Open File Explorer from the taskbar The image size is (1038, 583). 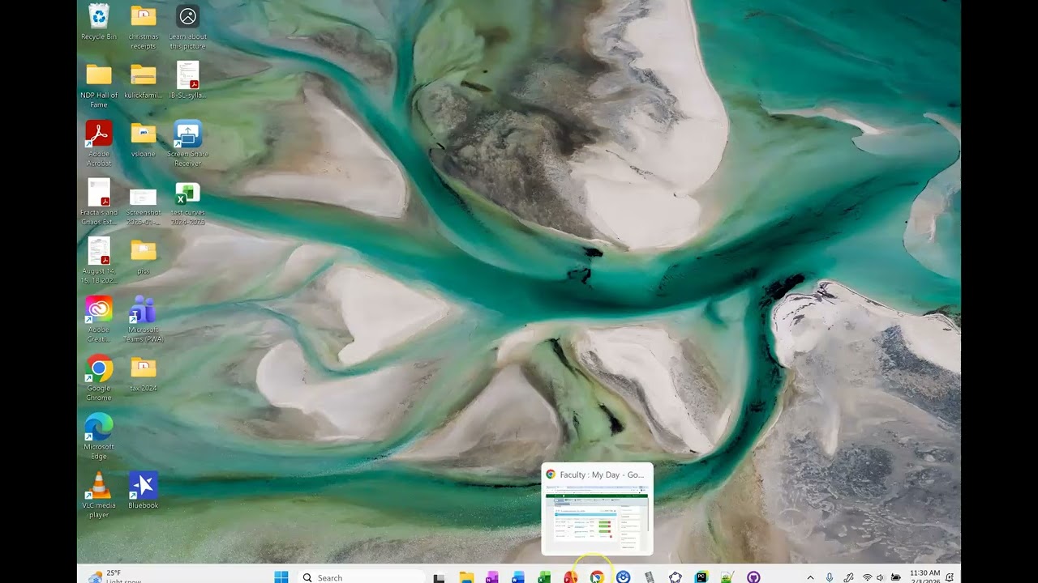466,577
